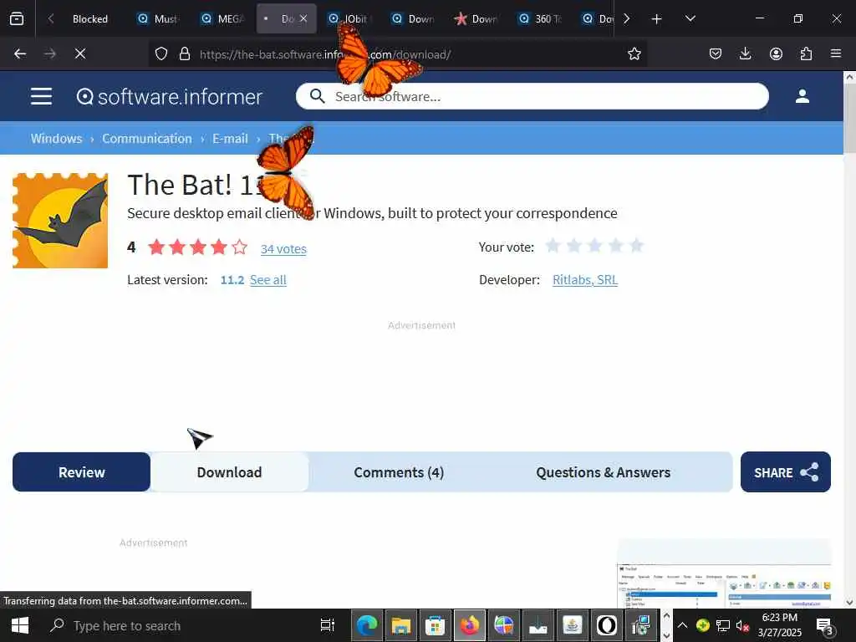
Task: Open a new tab with the plus button
Action: tap(656, 19)
